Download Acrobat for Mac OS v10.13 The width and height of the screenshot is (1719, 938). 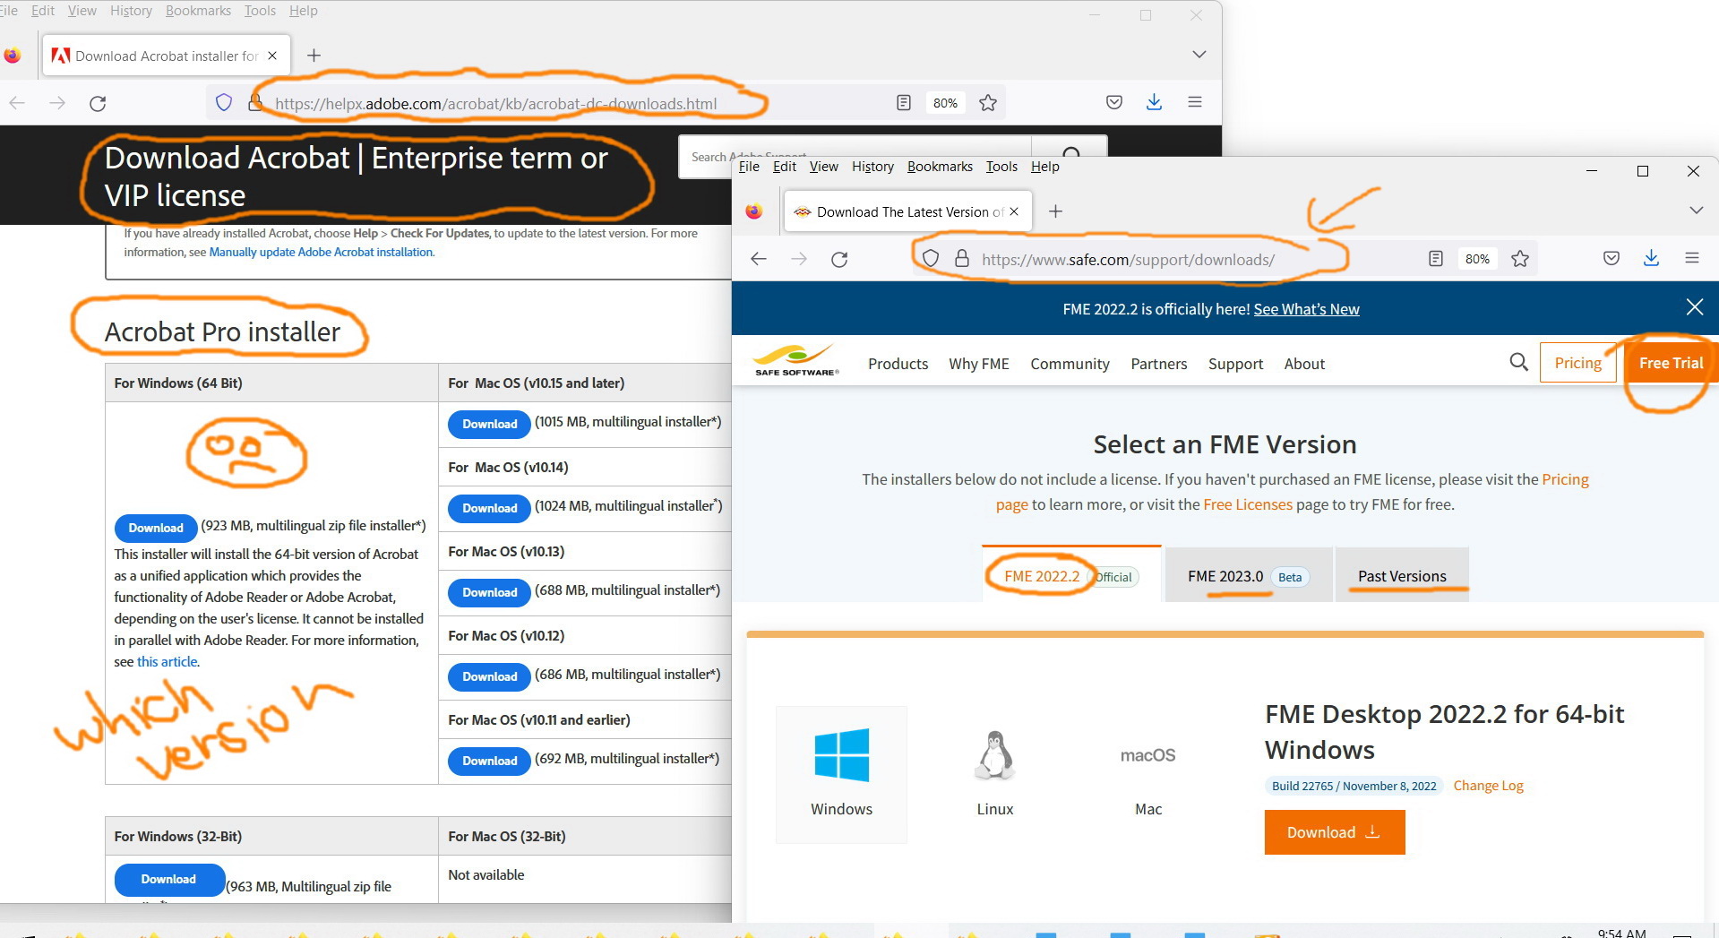(x=490, y=592)
